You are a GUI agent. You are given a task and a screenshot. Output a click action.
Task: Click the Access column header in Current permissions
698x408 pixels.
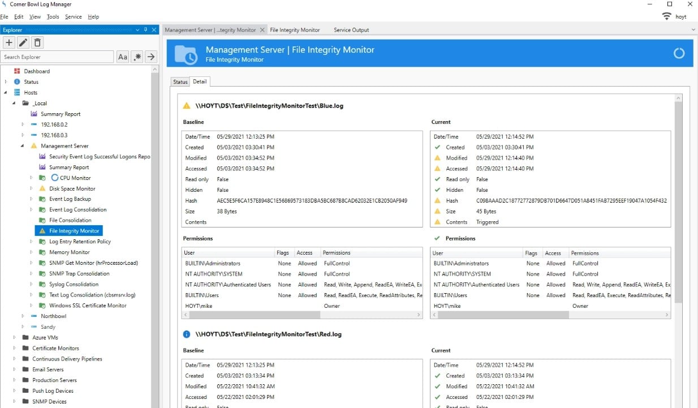coord(556,253)
